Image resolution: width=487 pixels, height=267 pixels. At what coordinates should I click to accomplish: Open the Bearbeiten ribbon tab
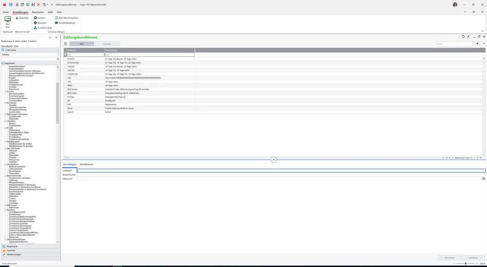[38, 12]
